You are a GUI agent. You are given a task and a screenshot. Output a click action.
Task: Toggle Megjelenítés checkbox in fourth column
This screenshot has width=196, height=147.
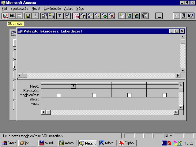[x=165, y=95]
